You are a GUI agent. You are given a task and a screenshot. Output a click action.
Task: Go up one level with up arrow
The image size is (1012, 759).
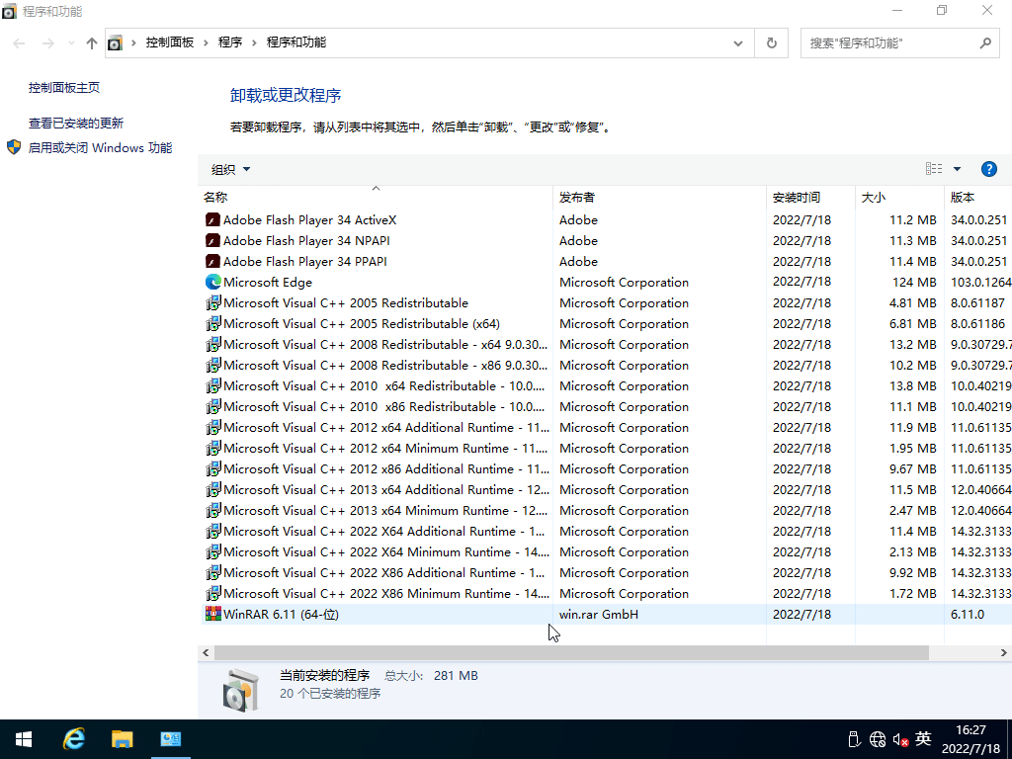pos(92,43)
